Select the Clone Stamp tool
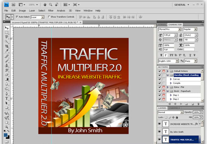 pyautogui.click(x=6, y=66)
